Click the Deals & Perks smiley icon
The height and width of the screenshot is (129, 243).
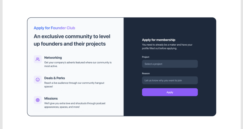(x=38, y=80)
